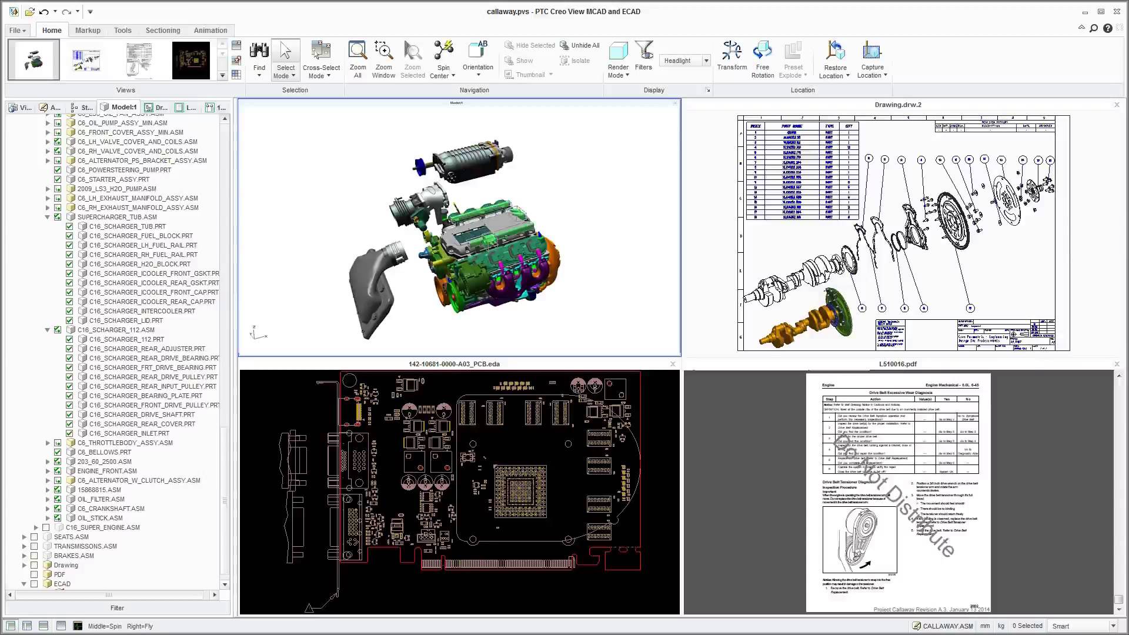The height and width of the screenshot is (635, 1129).
Task: Click the Find binoculars icon
Action: click(259, 52)
